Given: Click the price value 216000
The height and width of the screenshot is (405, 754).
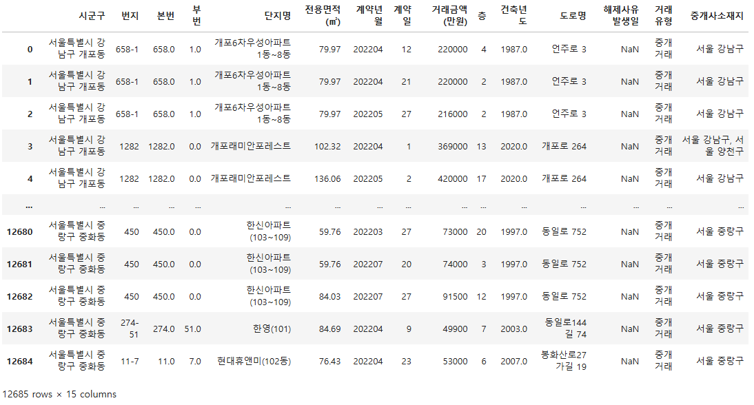Looking at the screenshot, I should [453, 114].
